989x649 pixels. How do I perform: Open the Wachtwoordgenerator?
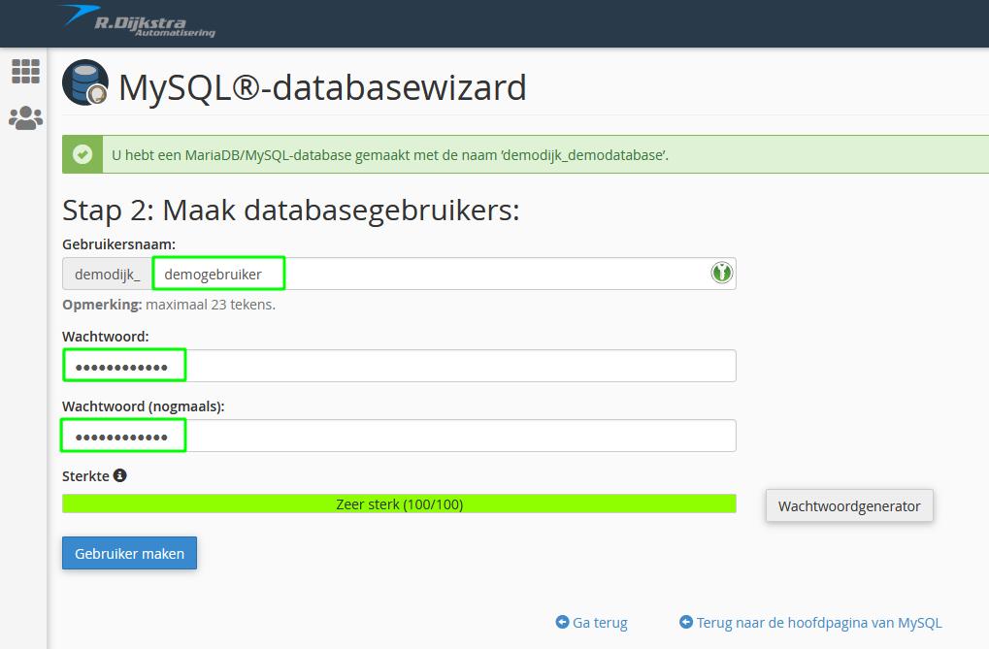pos(849,505)
